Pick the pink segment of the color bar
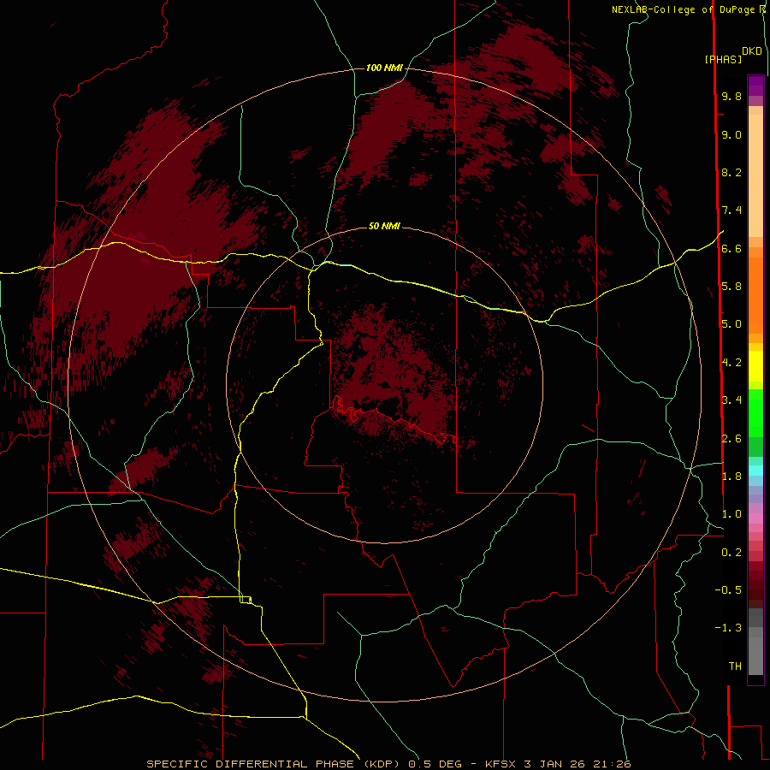Screen dimensions: 770x770 (755, 518)
